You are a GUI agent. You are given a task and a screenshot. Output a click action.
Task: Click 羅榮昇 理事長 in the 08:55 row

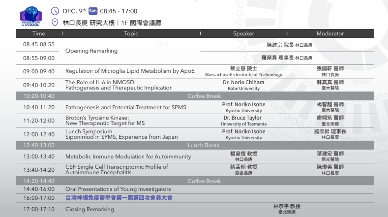click(x=278, y=58)
